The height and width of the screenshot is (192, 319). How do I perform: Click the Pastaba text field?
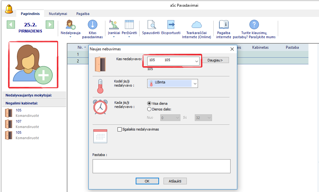161,166
